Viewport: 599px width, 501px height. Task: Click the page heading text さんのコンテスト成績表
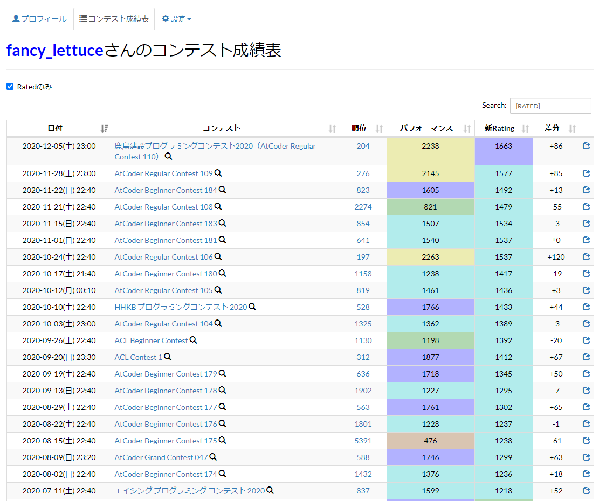coord(193,50)
